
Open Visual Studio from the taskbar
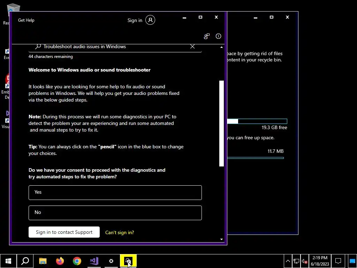coord(94,261)
